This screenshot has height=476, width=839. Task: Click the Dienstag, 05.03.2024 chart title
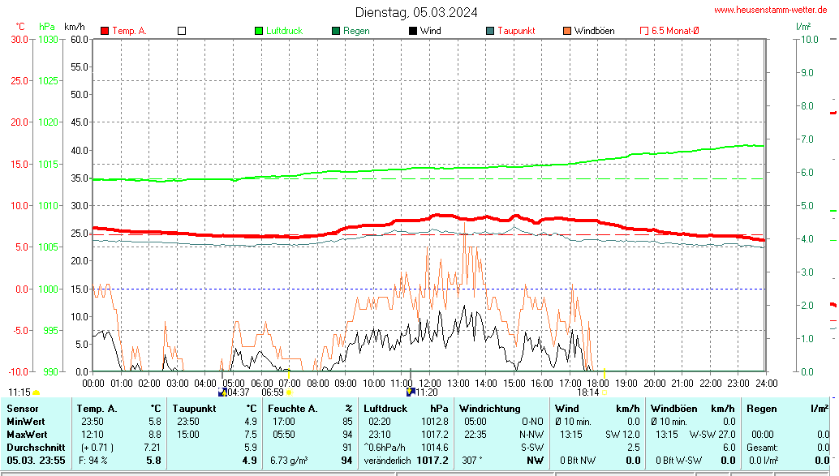(x=416, y=12)
